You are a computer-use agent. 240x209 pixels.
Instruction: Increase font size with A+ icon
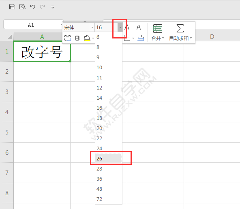127,27
